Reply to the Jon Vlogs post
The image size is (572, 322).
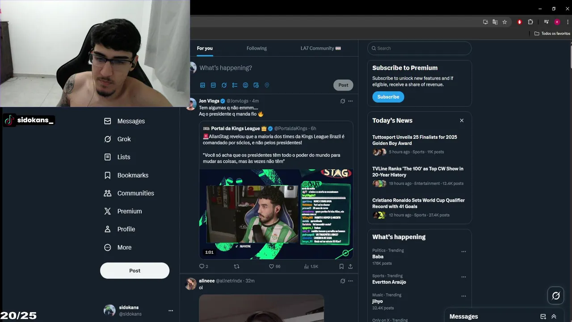pos(203,267)
